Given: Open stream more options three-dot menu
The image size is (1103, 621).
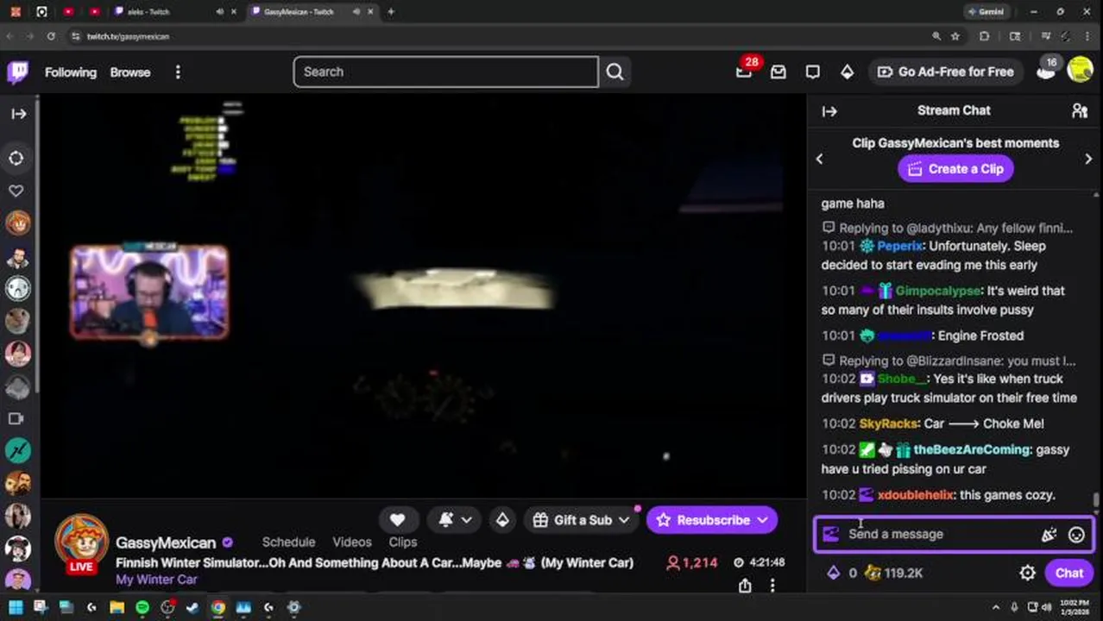Looking at the screenshot, I should point(772,586).
